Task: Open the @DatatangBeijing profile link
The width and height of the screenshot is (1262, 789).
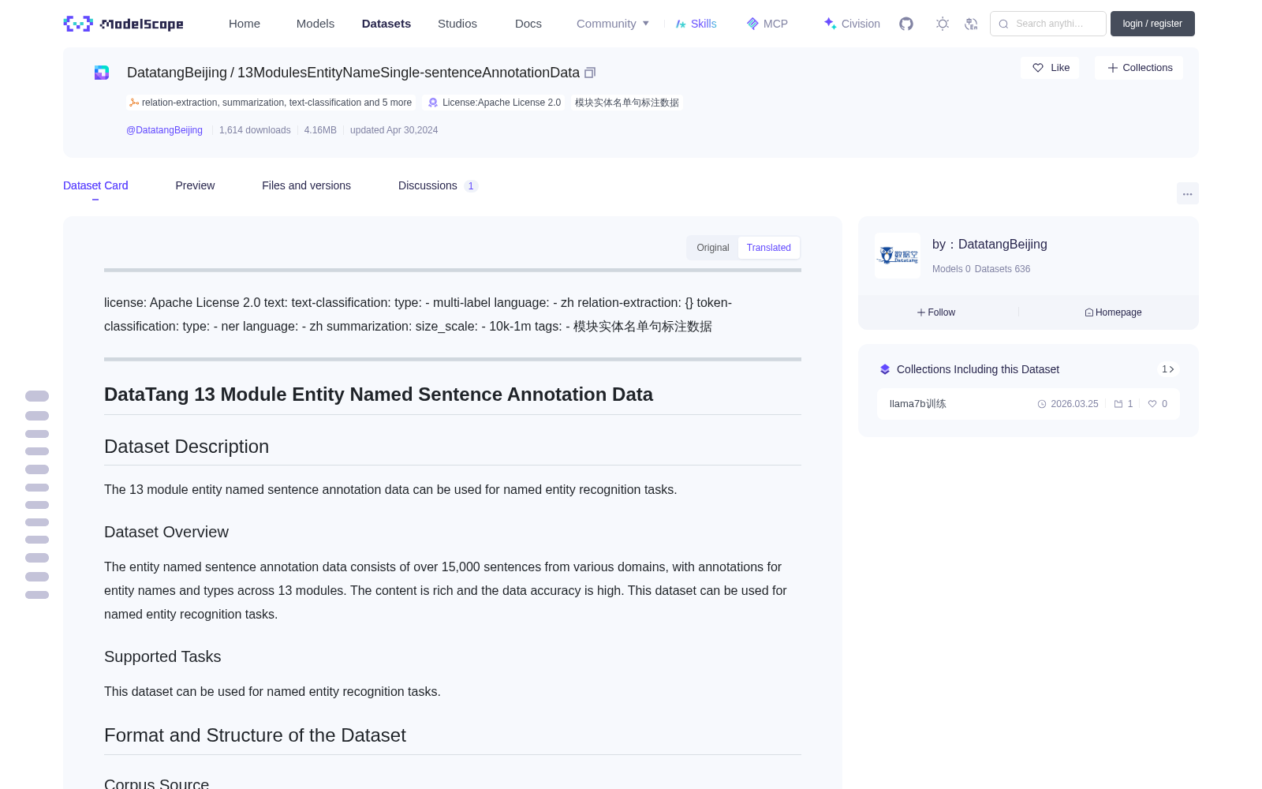Action: [164, 130]
